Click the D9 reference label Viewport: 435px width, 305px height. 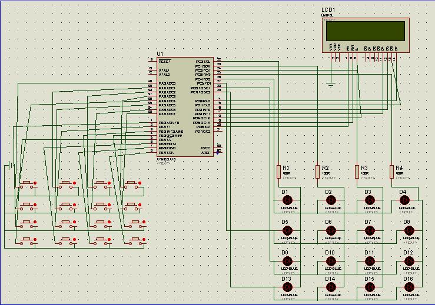pos(285,252)
